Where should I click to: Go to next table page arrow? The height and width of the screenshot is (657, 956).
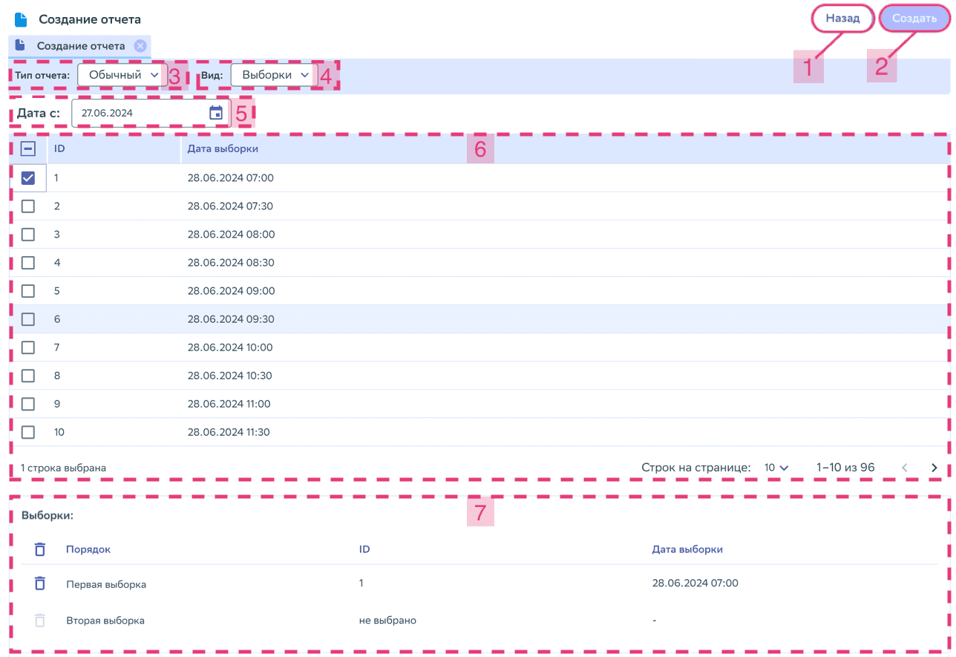pos(934,468)
